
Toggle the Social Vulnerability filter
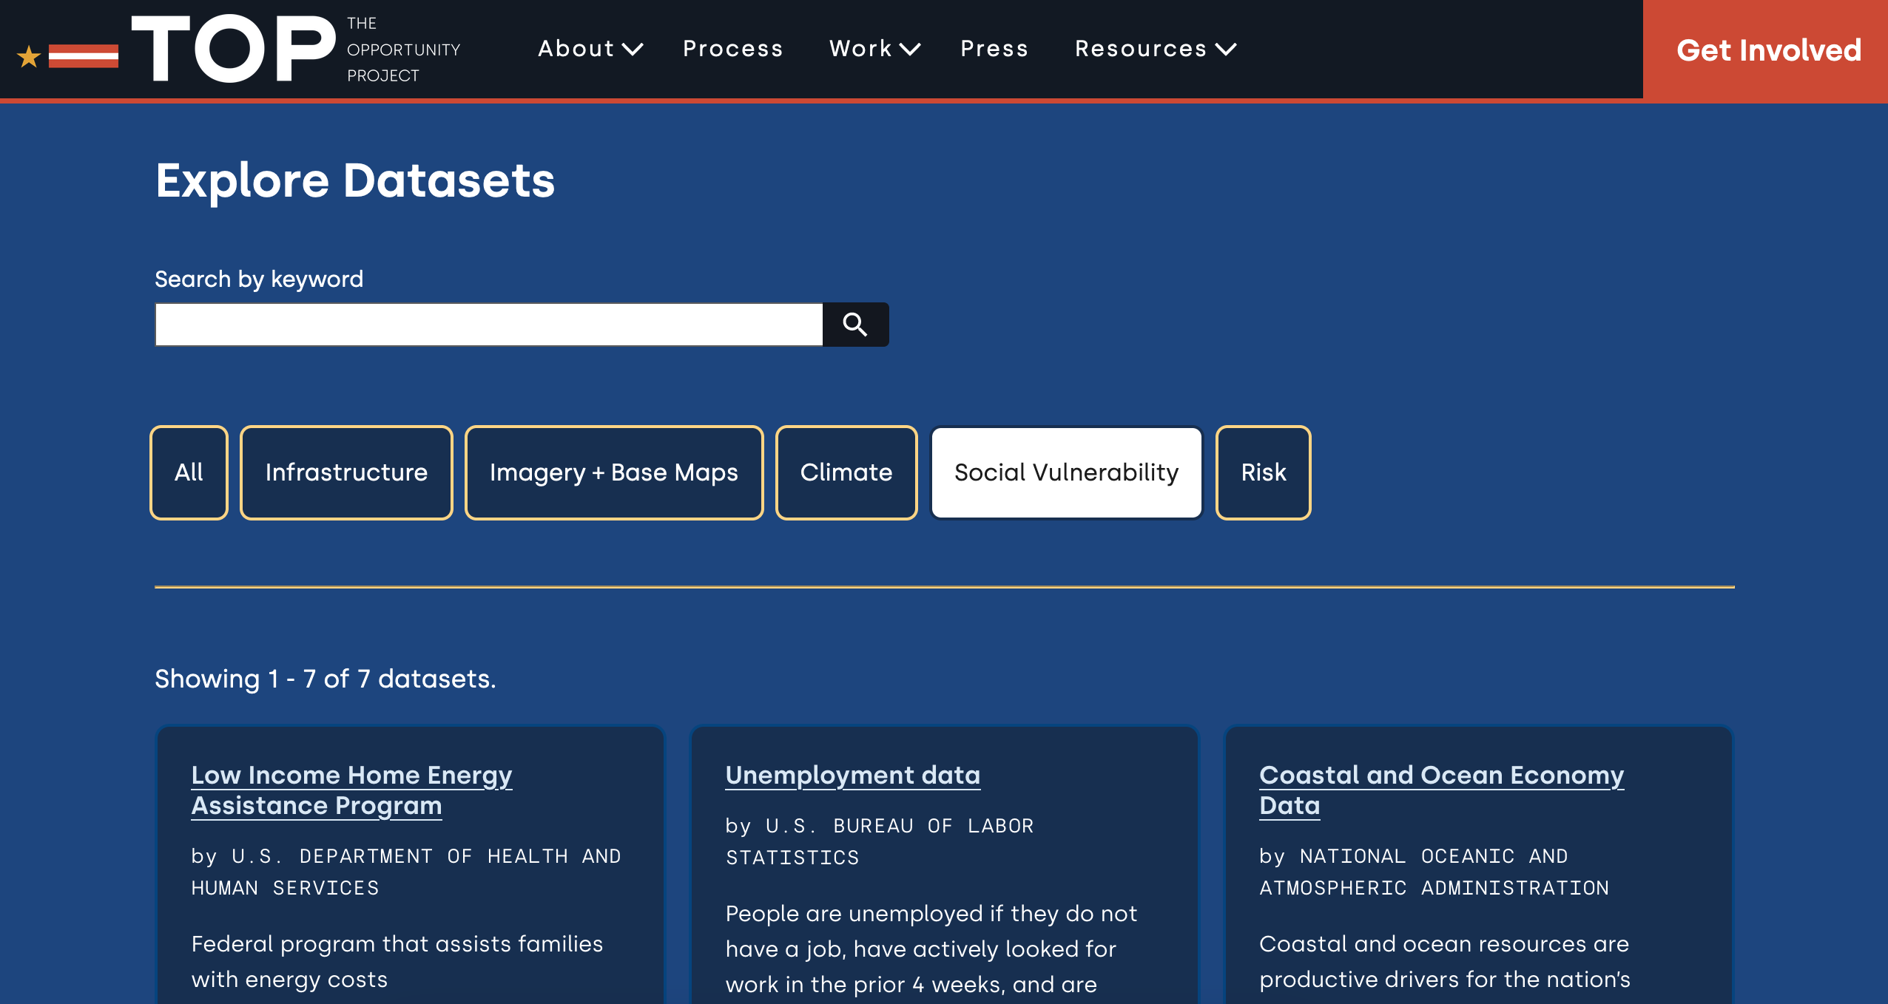tap(1066, 472)
